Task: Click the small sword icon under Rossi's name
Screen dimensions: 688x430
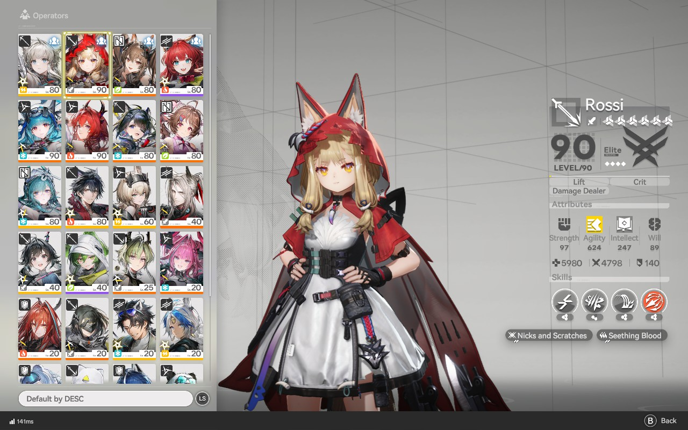Action: 591,121
